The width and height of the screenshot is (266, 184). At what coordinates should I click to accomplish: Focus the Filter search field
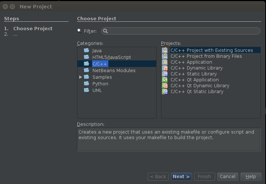(181, 31)
